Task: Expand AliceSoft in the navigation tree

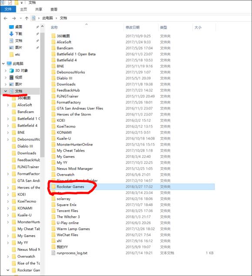Action: coord(8,105)
